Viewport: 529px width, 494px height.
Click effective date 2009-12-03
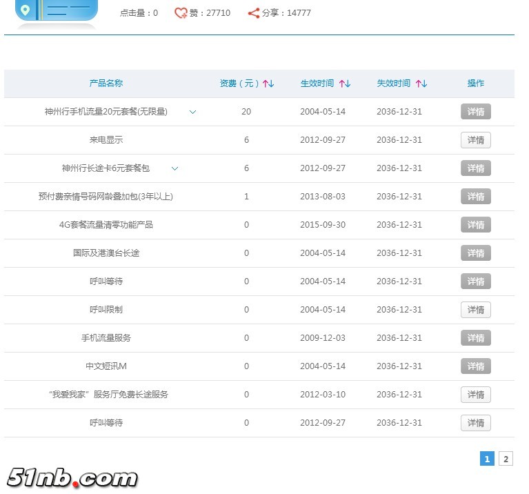(323, 338)
